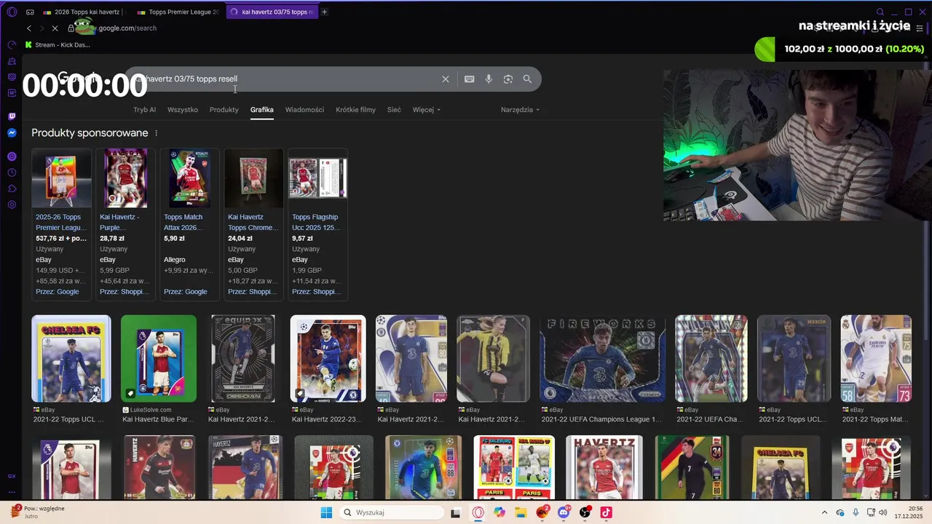Go back to previous page

pos(29,28)
